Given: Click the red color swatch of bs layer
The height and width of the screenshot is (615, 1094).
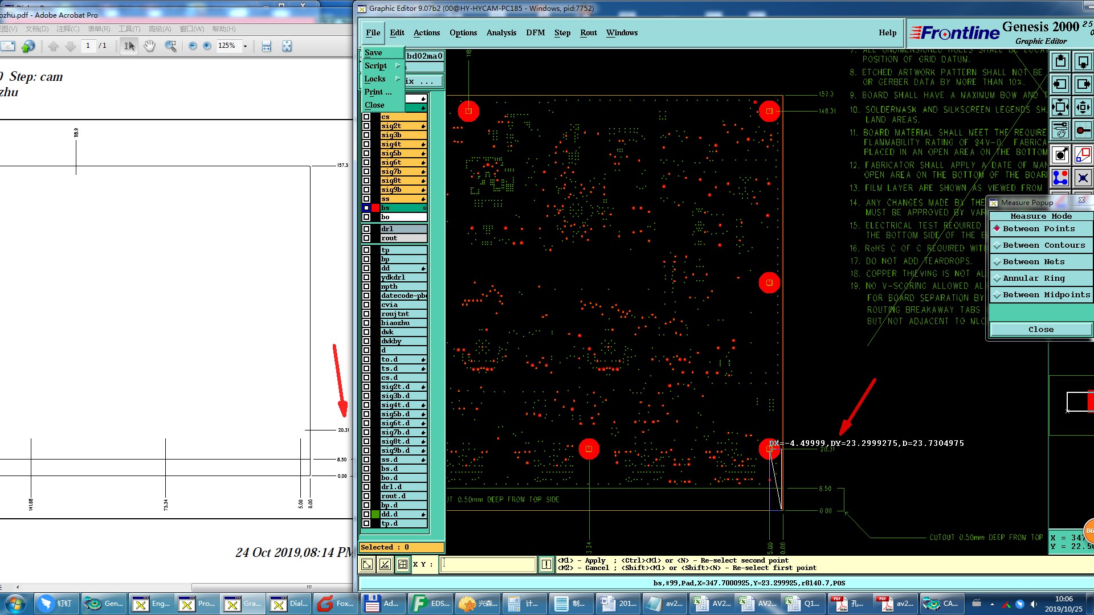Looking at the screenshot, I should click(375, 208).
